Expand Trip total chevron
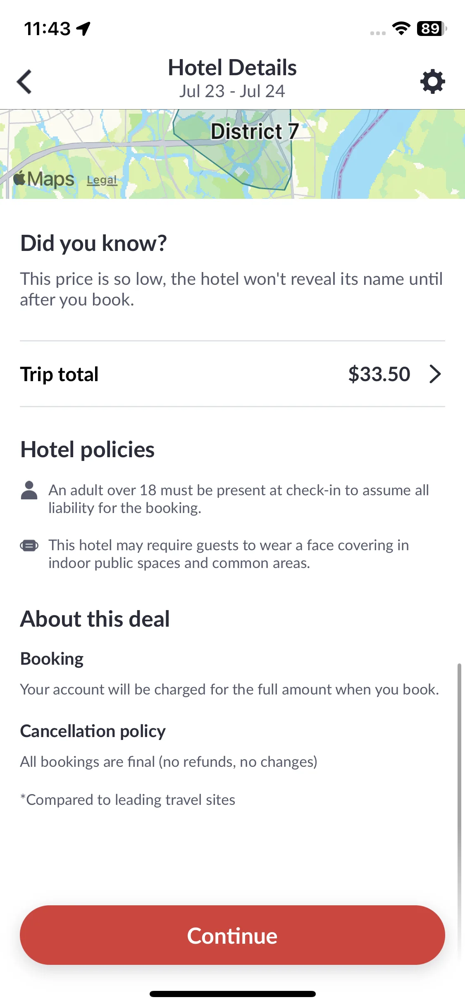The image size is (465, 1007). (435, 374)
